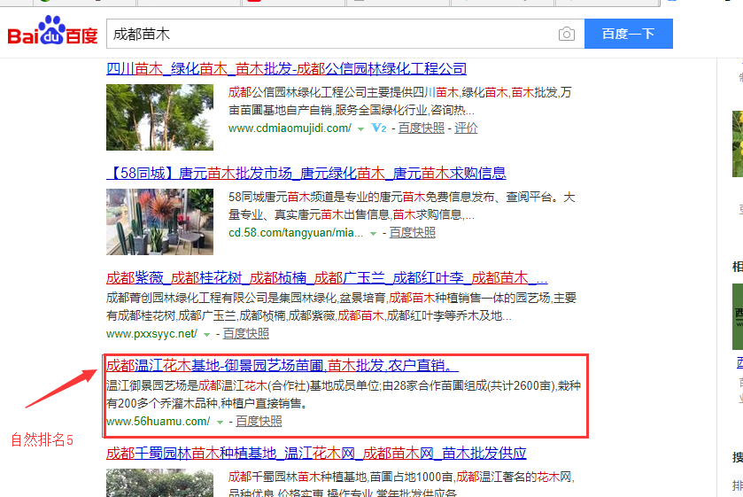Viewport: 743px width, 497px height.
Task: Select snippet text 成都青创园林绿化工程有限公司
Action: (187, 299)
